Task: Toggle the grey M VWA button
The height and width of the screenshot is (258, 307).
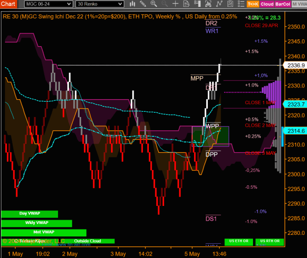Action: pyautogui.click(x=299, y=4)
